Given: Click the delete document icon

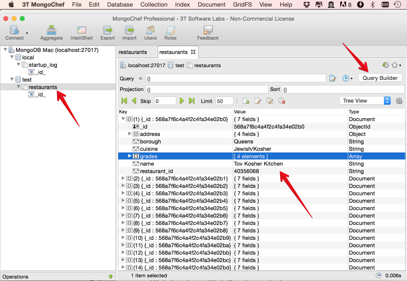Looking at the screenshot, I should (x=282, y=101).
